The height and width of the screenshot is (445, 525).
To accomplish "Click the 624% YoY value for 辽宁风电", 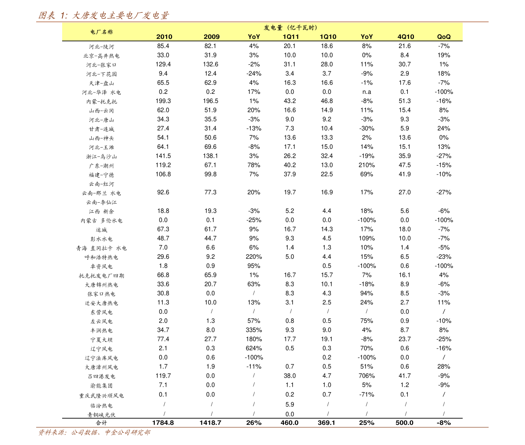I will tap(254, 349).
